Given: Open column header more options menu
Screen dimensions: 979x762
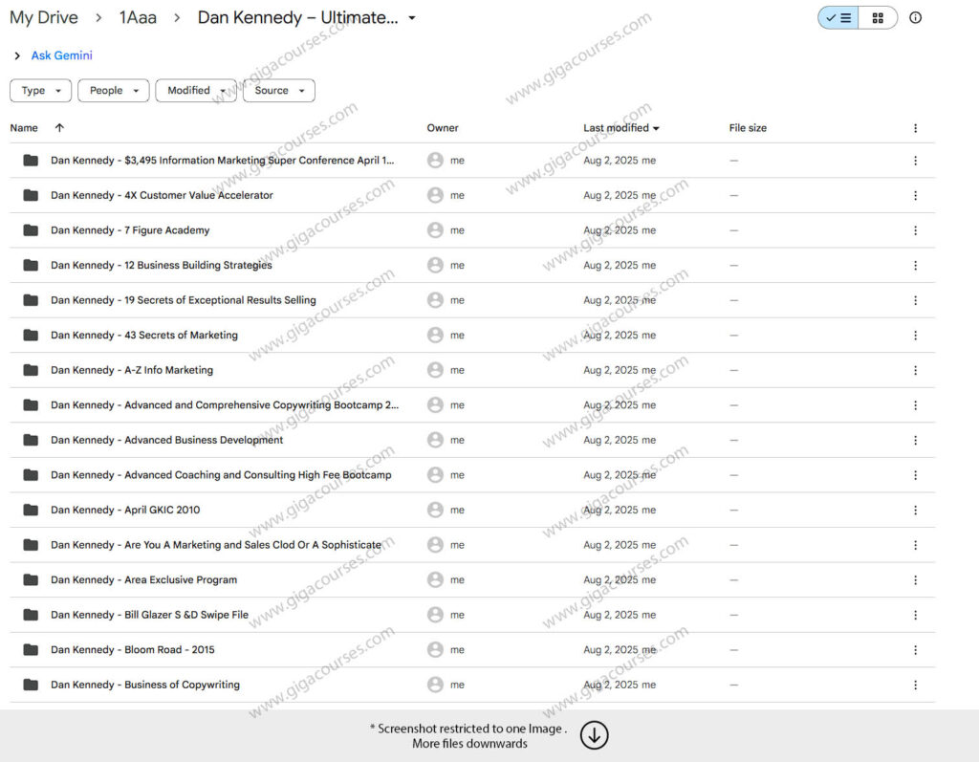Looking at the screenshot, I should pos(915,128).
